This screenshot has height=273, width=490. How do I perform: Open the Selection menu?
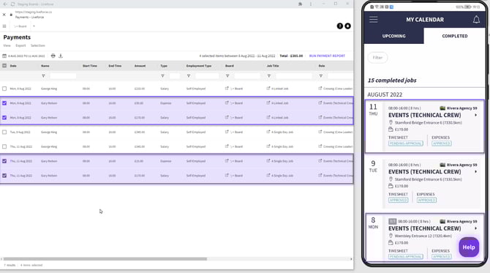click(x=38, y=45)
